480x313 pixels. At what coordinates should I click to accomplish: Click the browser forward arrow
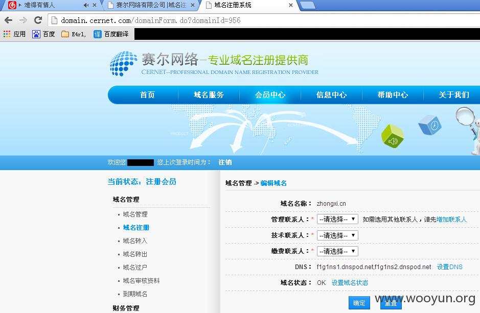[x=24, y=20]
